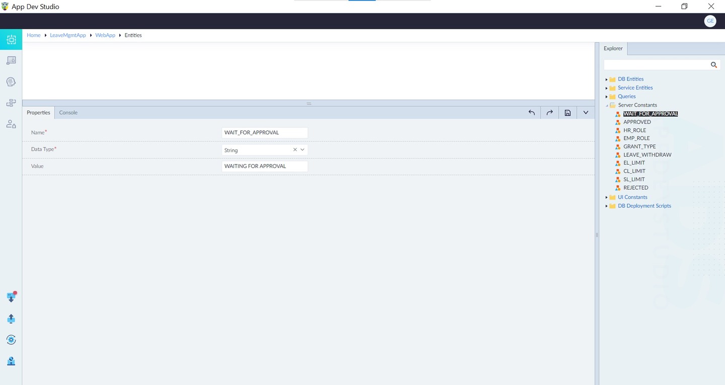Click the bottom user profile sidebar icon
The width and height of the screenshot is (725, 385).
11,361
